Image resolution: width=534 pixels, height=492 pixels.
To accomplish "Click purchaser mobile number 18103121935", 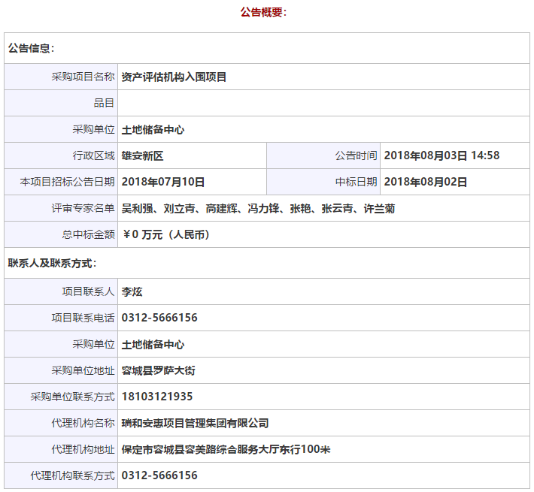I will click(157, 397).
